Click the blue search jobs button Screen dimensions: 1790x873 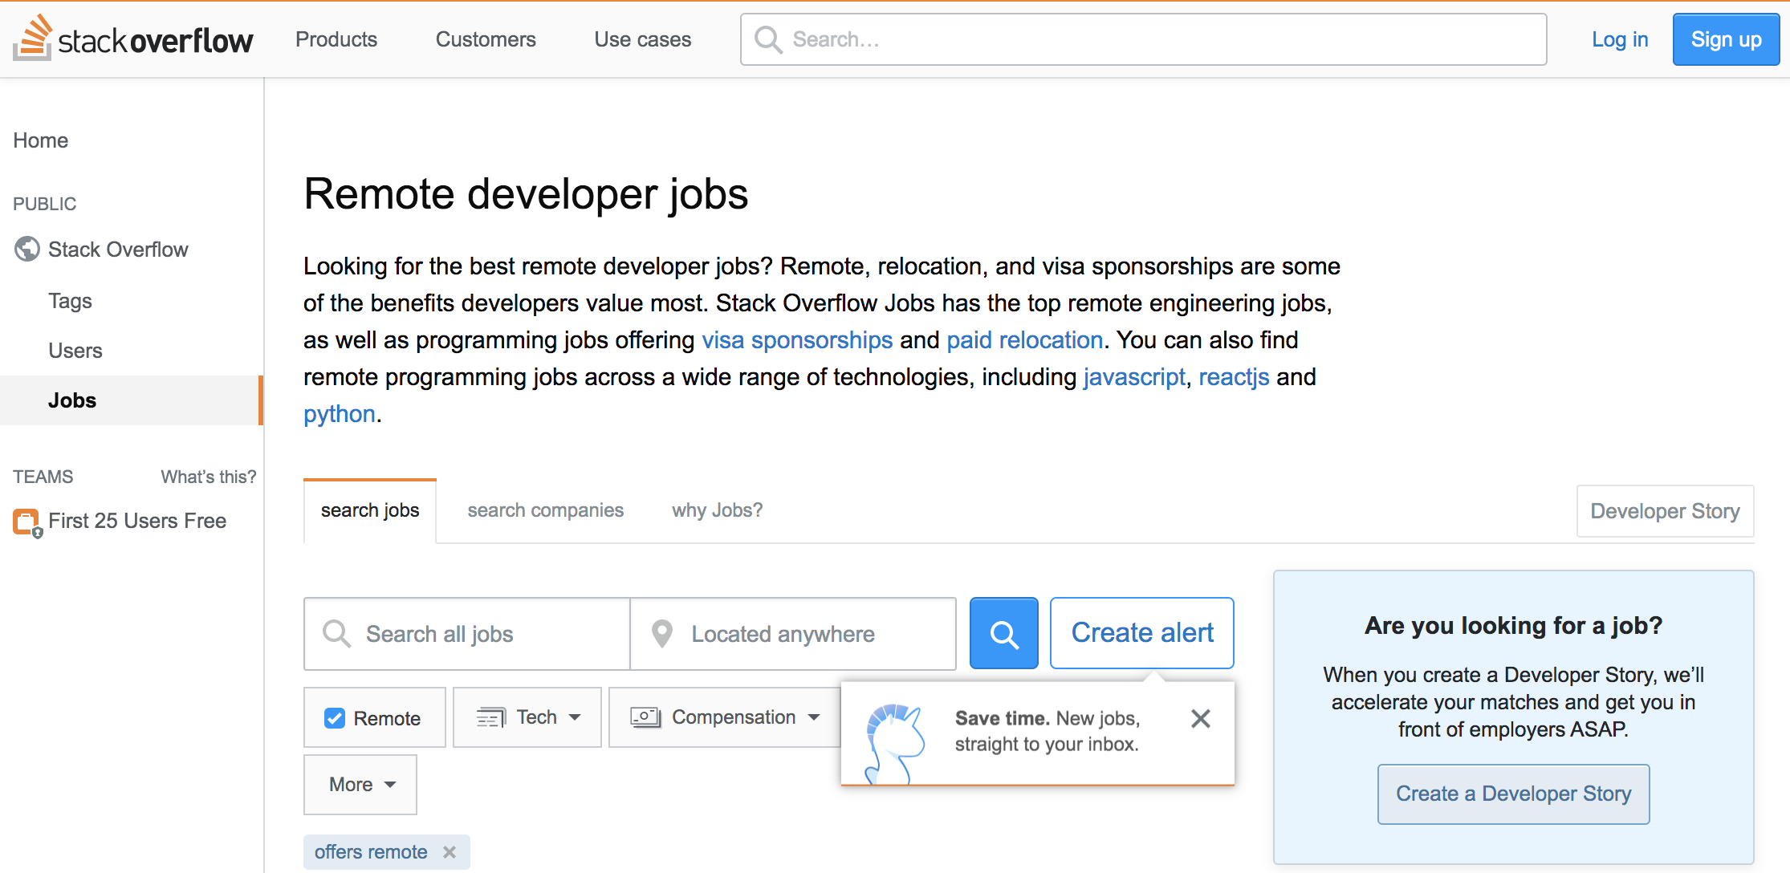(1003, 633)
